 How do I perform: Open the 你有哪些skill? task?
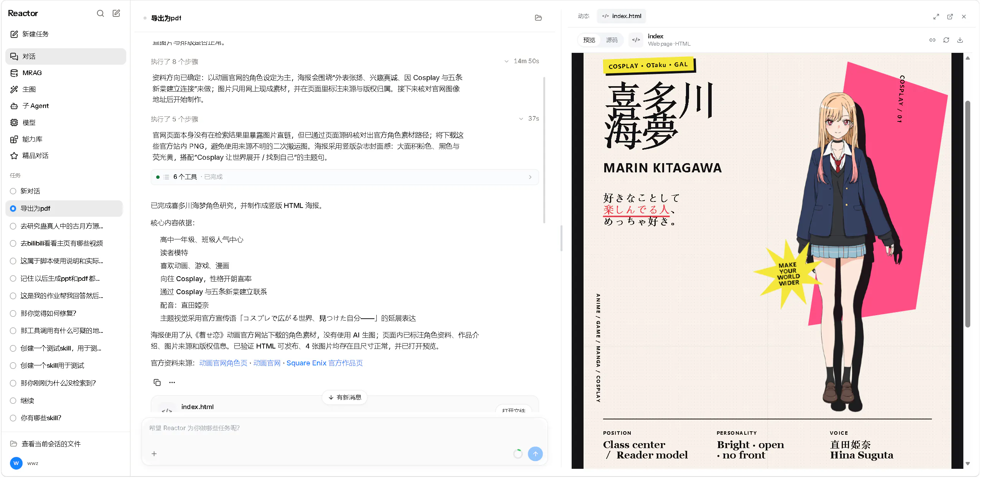coord(64,418)
